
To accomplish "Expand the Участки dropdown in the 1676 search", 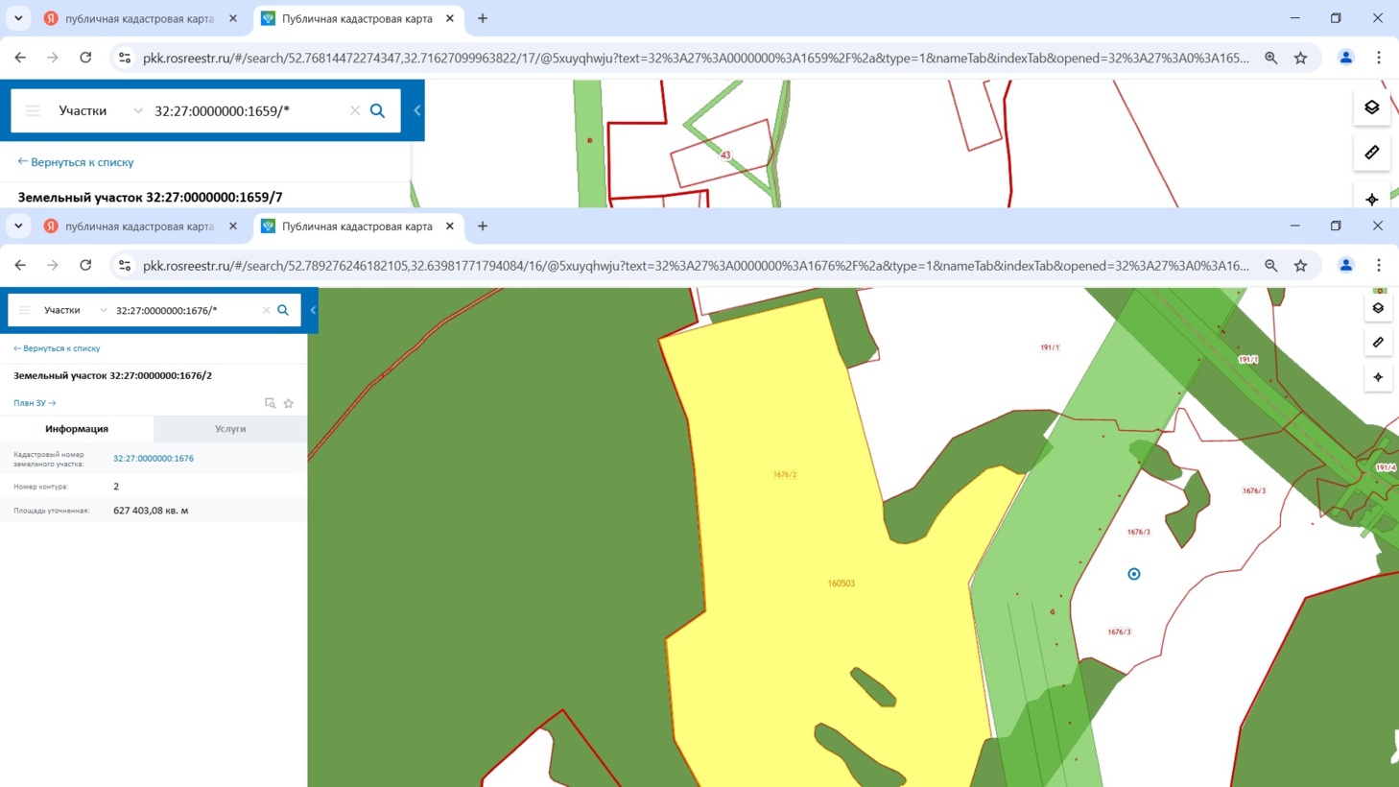I will pyautogui.click(x=104, y=310).
